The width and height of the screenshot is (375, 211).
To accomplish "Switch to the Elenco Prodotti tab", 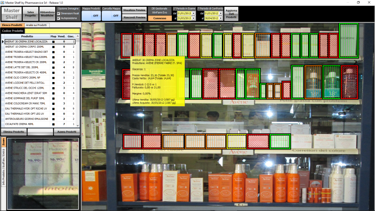I will (12, 25).
